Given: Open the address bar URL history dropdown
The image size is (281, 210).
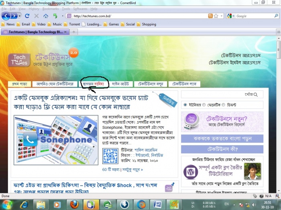Looking at the screenshot, I should (x=222, y=16).
